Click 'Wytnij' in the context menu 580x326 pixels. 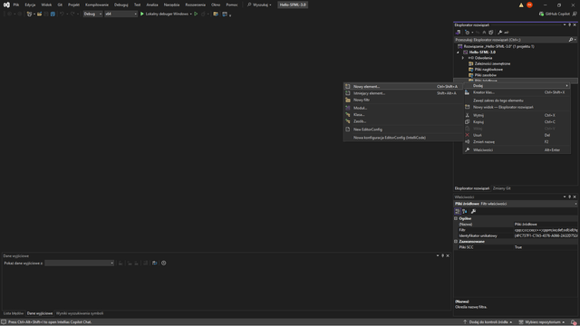[517, 115]
